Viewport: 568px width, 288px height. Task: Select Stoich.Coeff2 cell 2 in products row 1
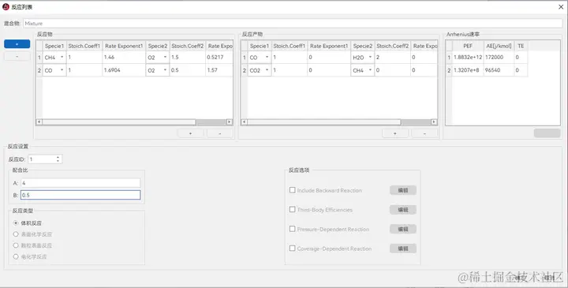point(392,58)
